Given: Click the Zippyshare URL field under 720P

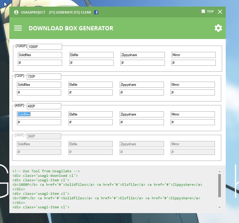Looking at the screenshot, I should 142,92.
